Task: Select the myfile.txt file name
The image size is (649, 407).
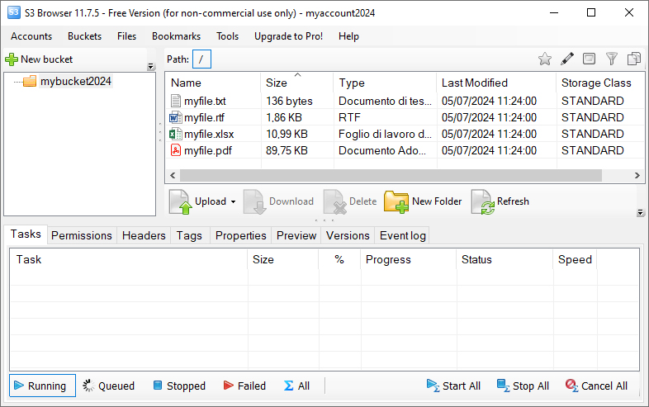Action: (205, 101)
